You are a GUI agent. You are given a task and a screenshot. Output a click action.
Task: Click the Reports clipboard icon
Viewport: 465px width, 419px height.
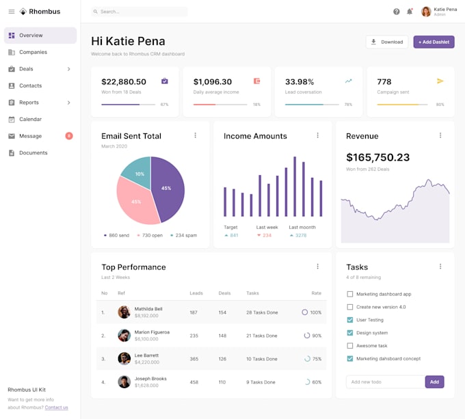click(x=12, y=103)
